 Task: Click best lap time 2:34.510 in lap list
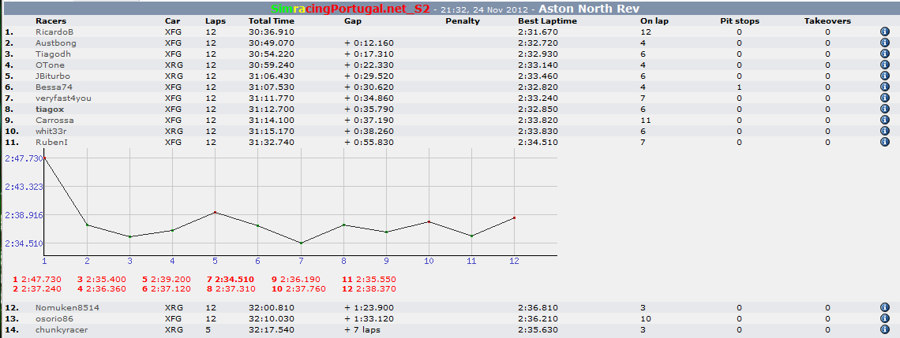point(234,279)
